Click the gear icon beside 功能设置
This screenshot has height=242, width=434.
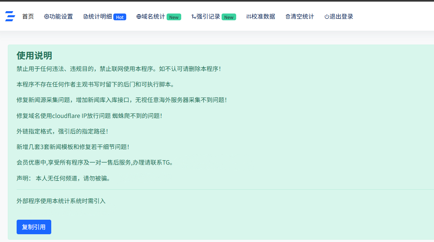pos(46,17)
